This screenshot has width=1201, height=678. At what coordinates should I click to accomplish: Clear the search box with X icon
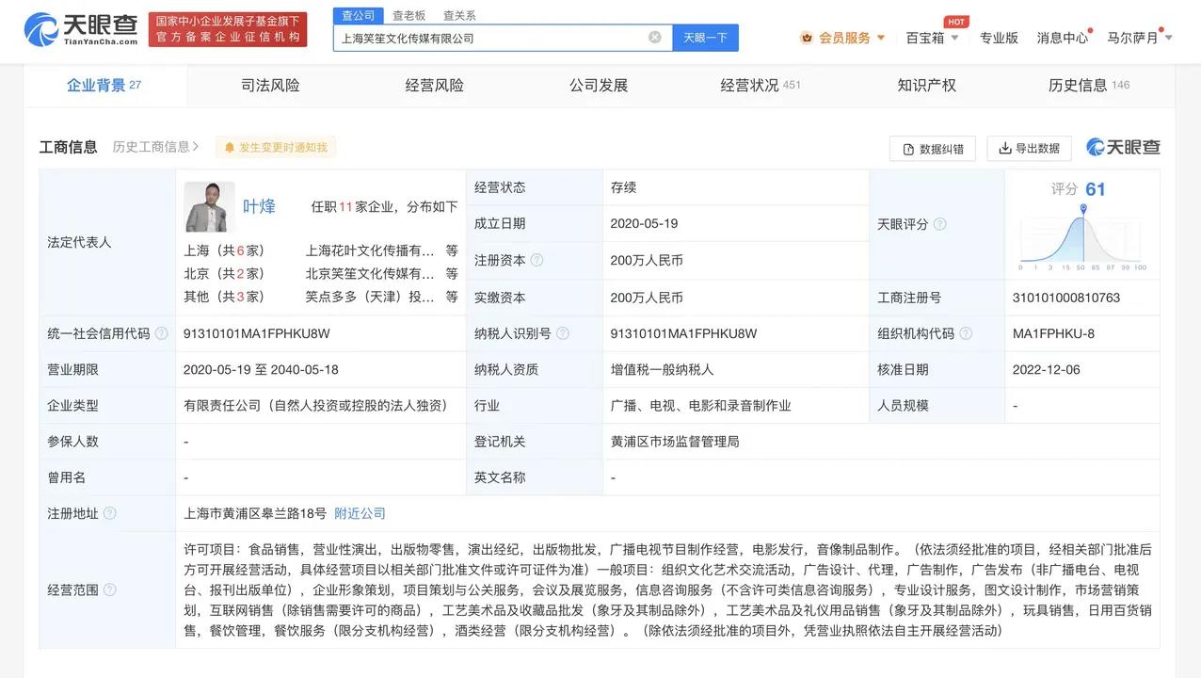point(654,38)
